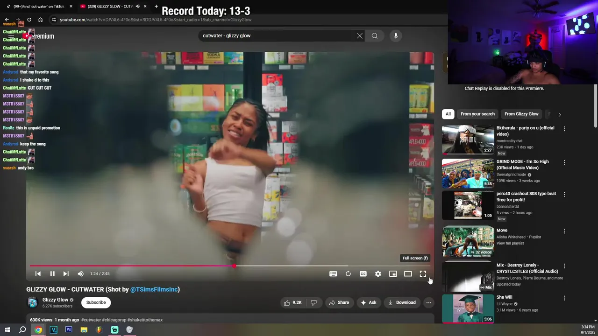The image size is (598, 336).
Task: Download the video
Action: pos(402,302)
